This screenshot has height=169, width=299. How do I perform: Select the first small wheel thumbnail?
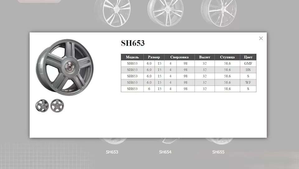[42, 106]
